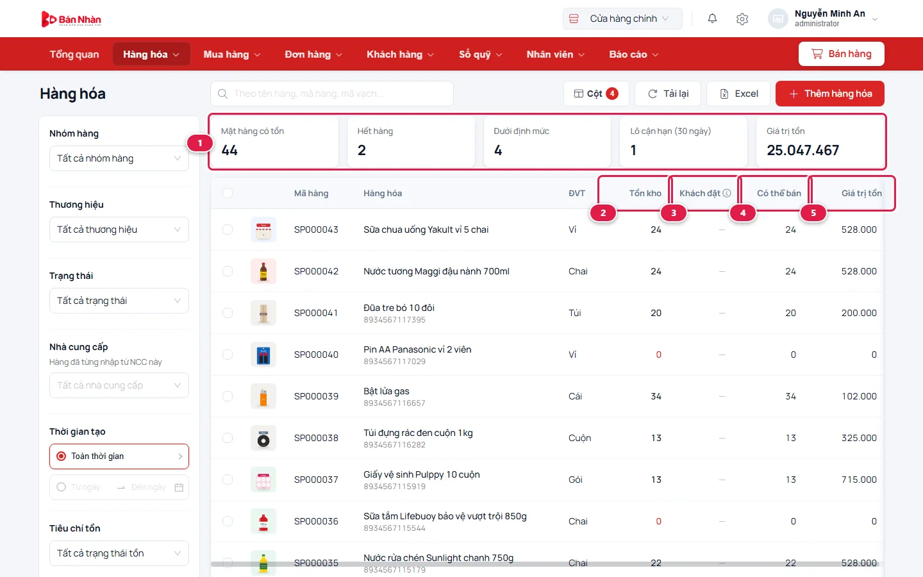
Task: Click the Excel export button
Action: point(739,94)
